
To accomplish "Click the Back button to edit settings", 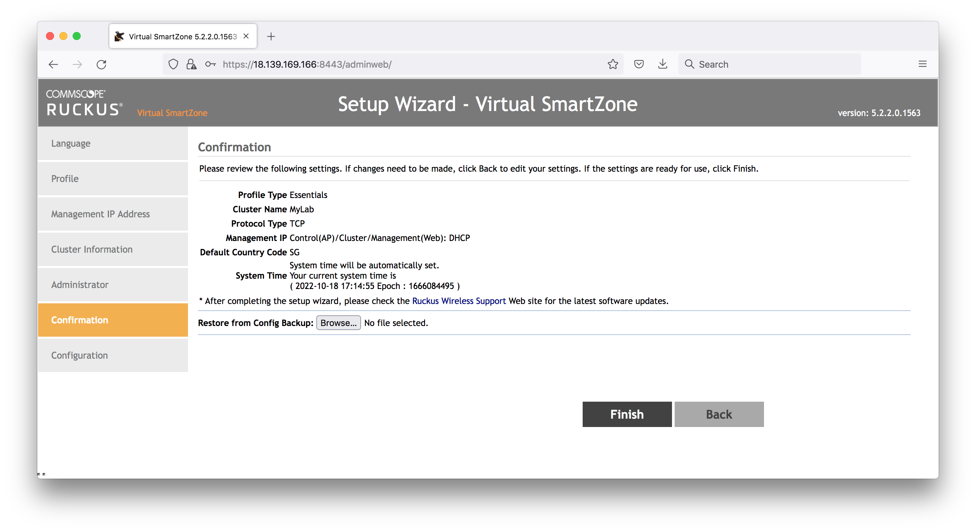I will [x=718, y=413].
